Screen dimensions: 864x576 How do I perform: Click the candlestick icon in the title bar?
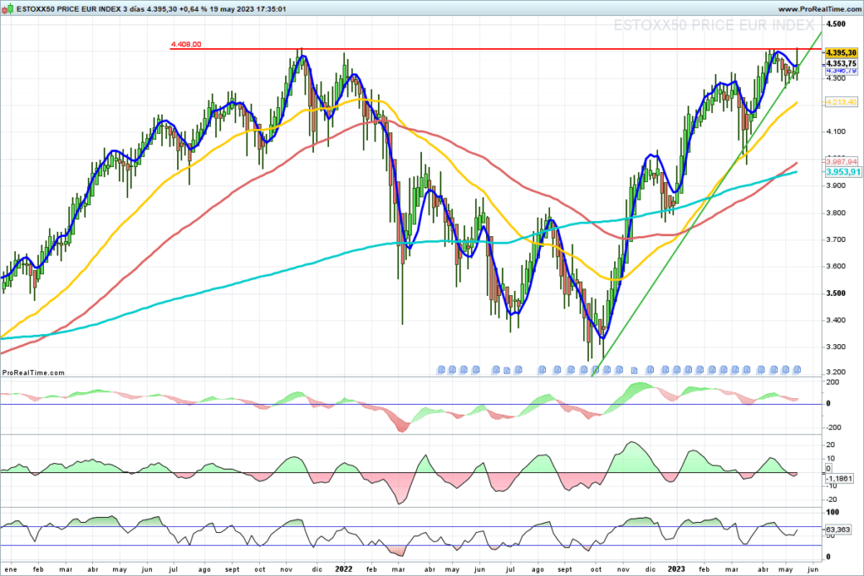click(8, 8)
